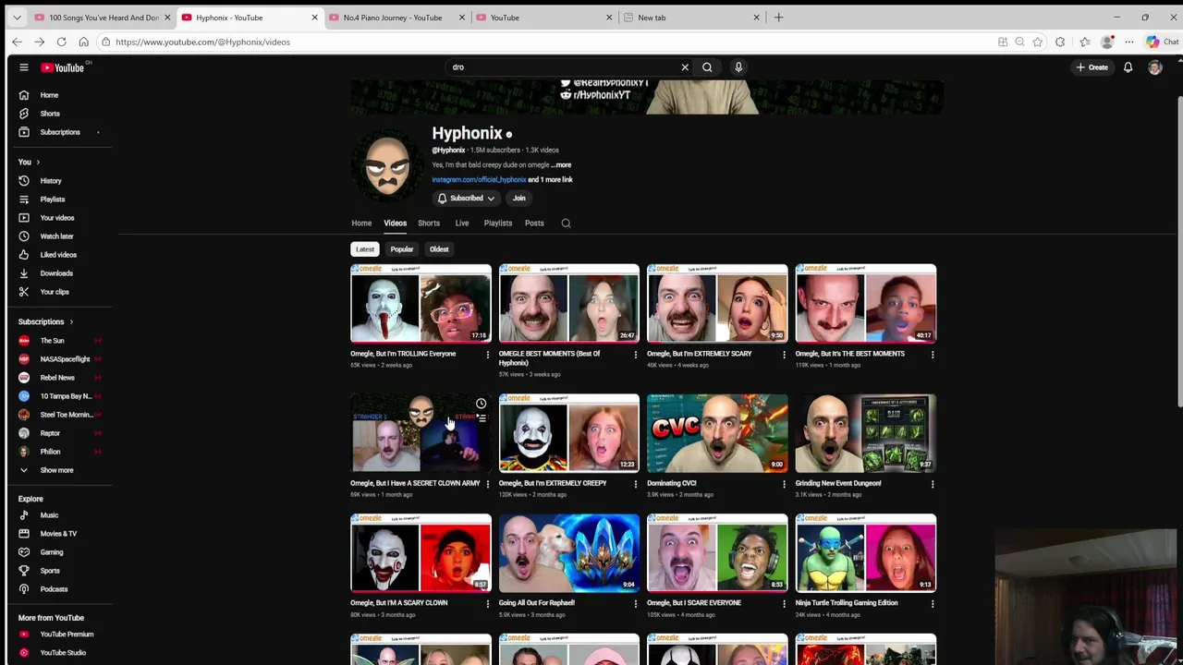The width and height of the screenshot is (1183, 665).
Task: Expand Show more subscriptions
Action: coord(56,470)
